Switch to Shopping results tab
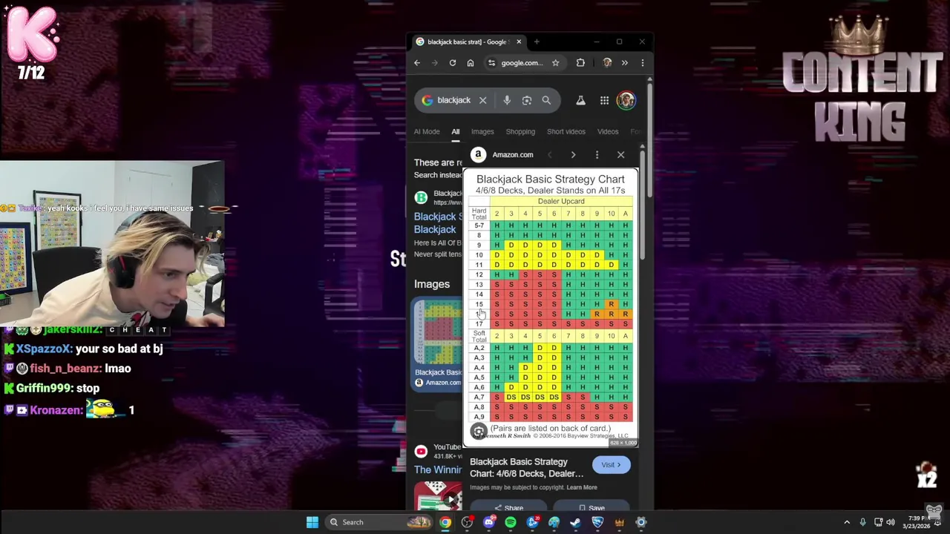The width and height of the screenshot is (950, 534). point(520,131)
